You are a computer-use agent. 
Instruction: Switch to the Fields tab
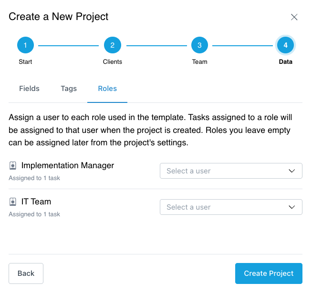[29, 89]
